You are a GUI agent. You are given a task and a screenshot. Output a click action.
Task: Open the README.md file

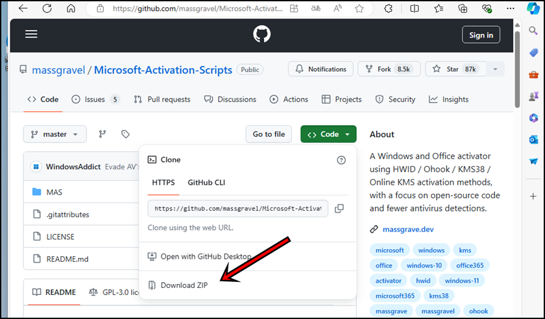tap(67, 259)
